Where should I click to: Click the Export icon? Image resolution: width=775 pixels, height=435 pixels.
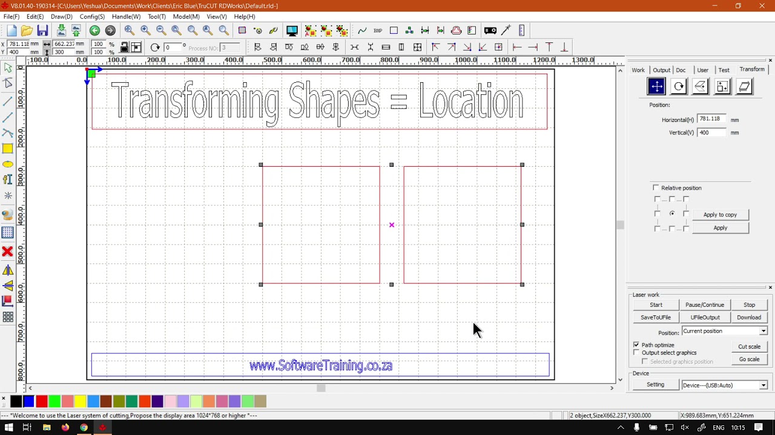tap(76, 31)
